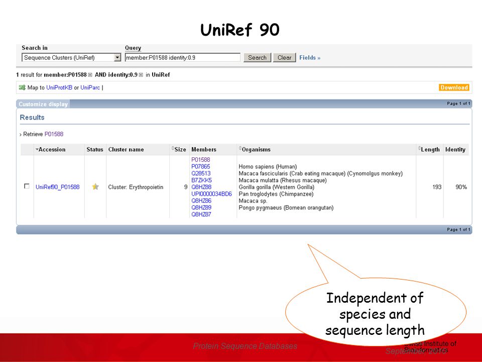This screenshot has width=482, height=362.
Task: Click the Identity column header
Action: pos(455,149)
